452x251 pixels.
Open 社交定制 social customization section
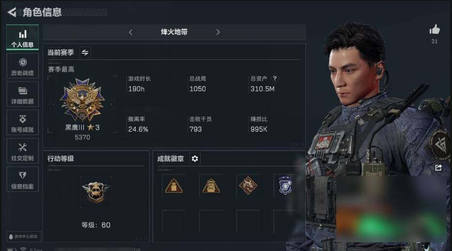22,151
